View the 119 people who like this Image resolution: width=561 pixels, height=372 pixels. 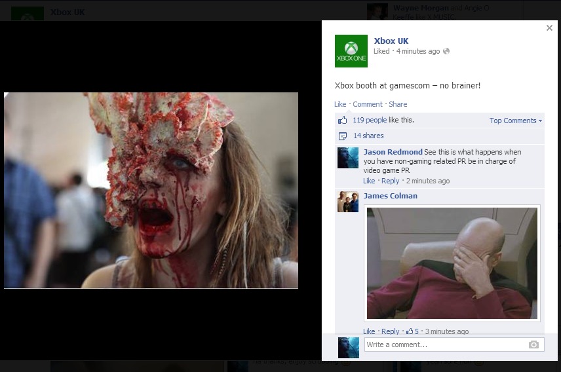coord(370,120)
